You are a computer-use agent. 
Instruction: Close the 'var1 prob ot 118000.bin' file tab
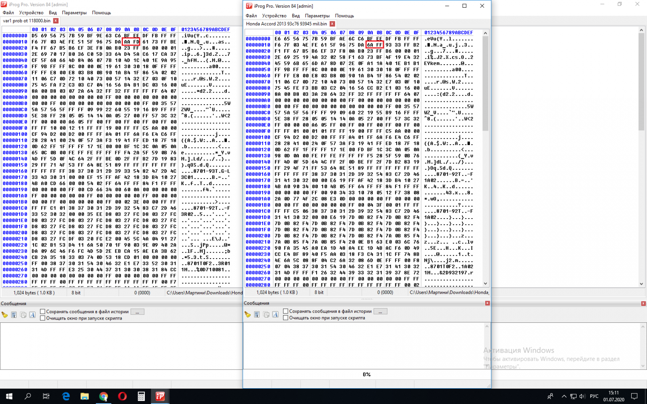[56, 21]
